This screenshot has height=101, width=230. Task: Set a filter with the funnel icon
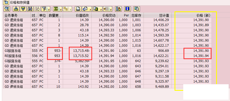coord(44,9)
